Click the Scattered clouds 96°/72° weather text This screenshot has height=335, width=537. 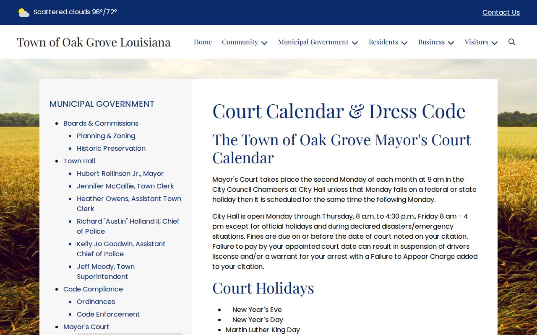point(75,12)
